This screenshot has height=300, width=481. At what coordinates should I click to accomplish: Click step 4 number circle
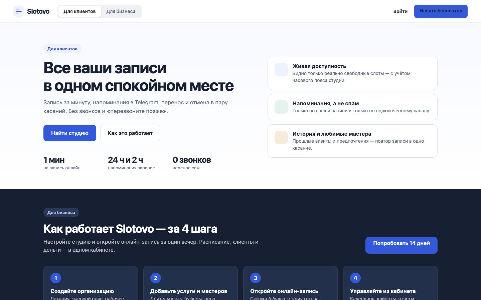(355, 278)
